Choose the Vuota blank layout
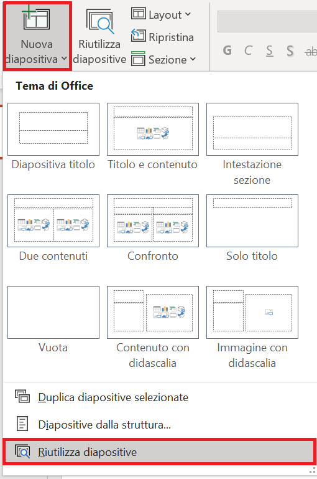This screenshot has height=479, width=317. click(x=53, y=312)
